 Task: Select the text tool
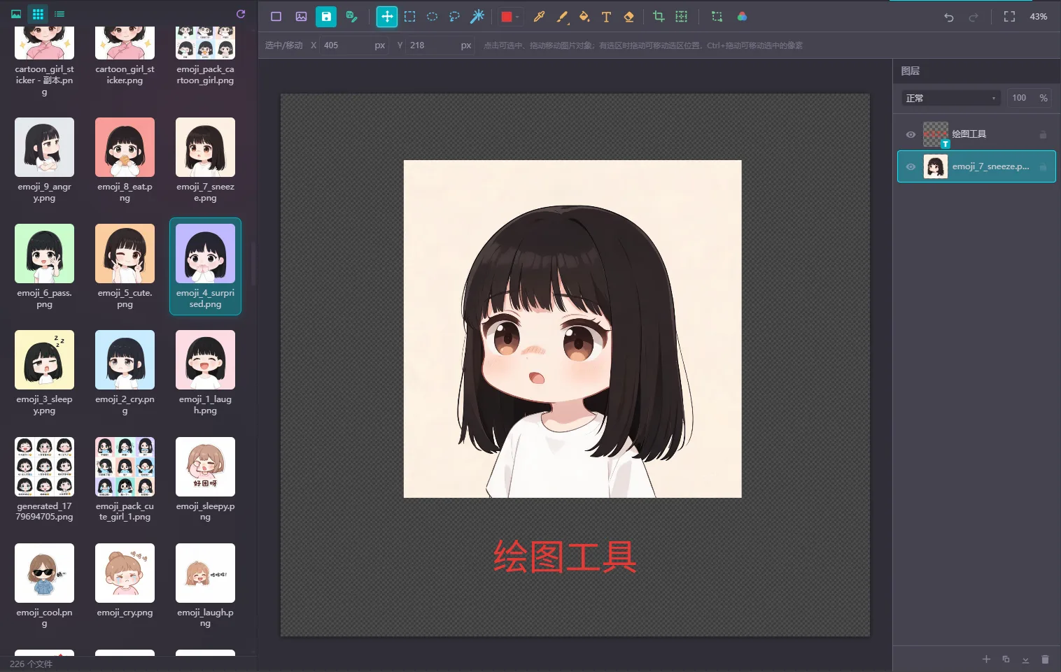(x=606, y=17)
